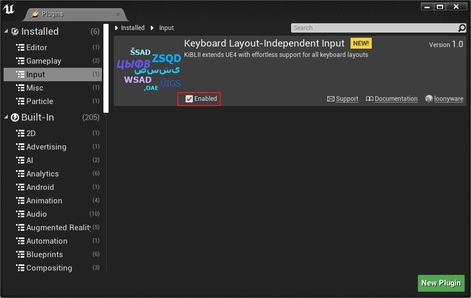This screenshot has width=471, height=298.
Task: Click the envelope Support icon
Action: (x=331, y=99)
